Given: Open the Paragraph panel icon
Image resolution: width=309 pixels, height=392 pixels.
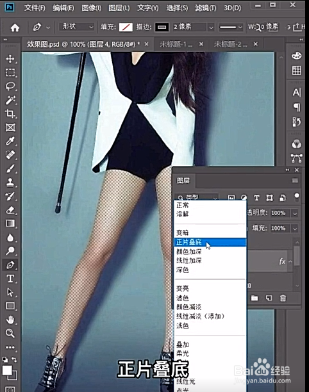Looking at the screenshot, I should (296, 107).
